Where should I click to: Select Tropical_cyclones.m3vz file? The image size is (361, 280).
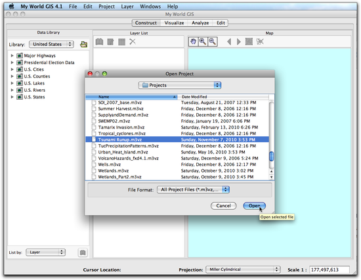pos(177,134)
